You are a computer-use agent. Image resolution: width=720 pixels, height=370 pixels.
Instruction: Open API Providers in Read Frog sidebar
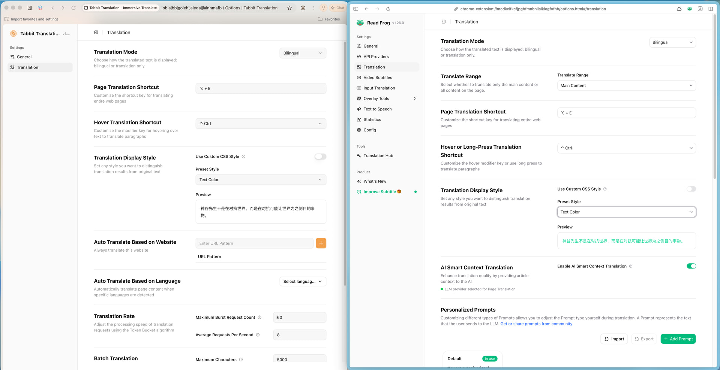pyautogui.click(x=376, y=57)
